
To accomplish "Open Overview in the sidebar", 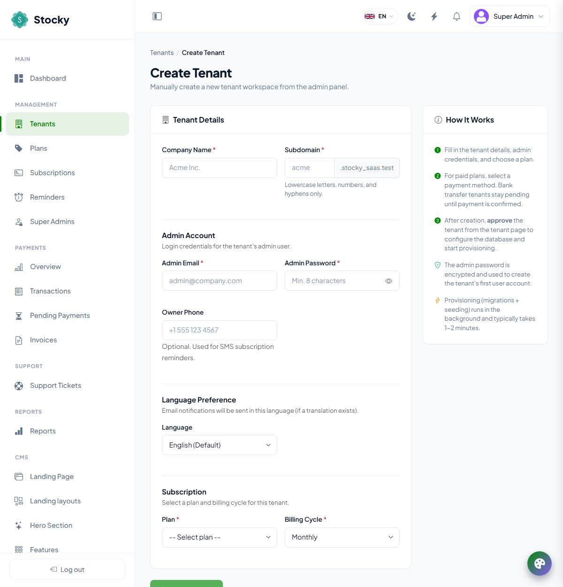I will (67, 267).
